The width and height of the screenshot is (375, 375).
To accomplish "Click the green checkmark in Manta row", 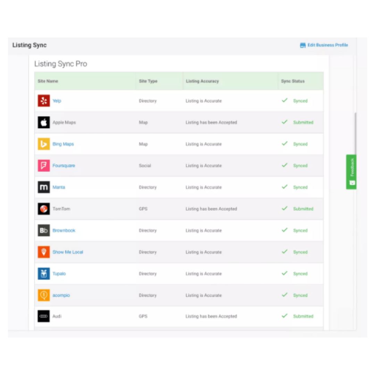I will coord(285,186).
